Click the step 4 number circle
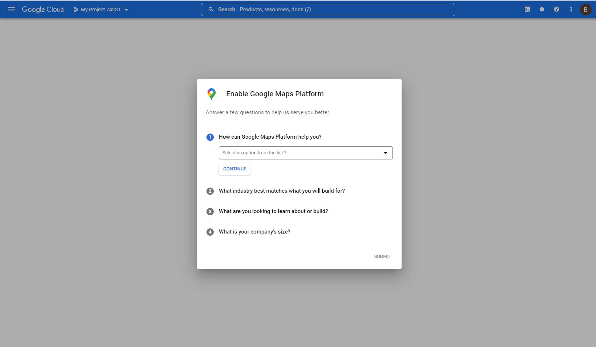Image resolution: width=596 pixels, height=347 pixels. [x=210, y=232]
